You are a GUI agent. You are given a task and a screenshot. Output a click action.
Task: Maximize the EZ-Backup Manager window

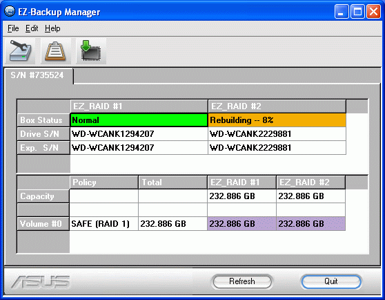(357, 12)
